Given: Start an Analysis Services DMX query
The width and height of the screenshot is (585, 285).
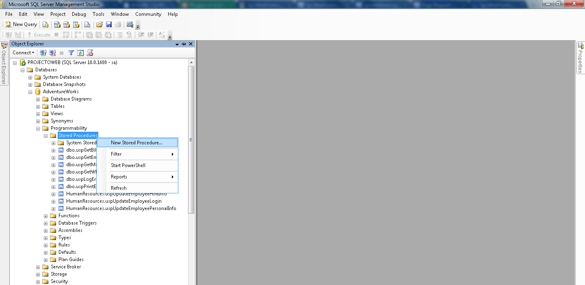Looking at the screenshot, I should [66, 24].
